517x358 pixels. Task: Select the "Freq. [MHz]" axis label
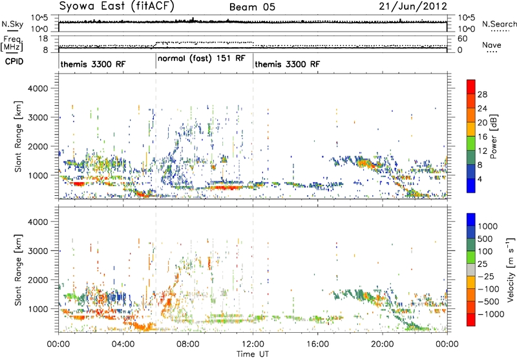(x=12, y=43)
